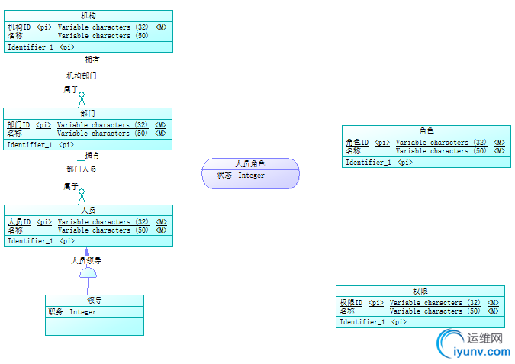Select the 部门人员 relationship label
Screen dimensions: 515x364
point(82,169)
